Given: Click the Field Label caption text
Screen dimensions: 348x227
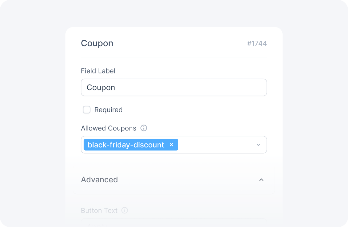Looking at the screenshot, I should (x=98, y=71).
